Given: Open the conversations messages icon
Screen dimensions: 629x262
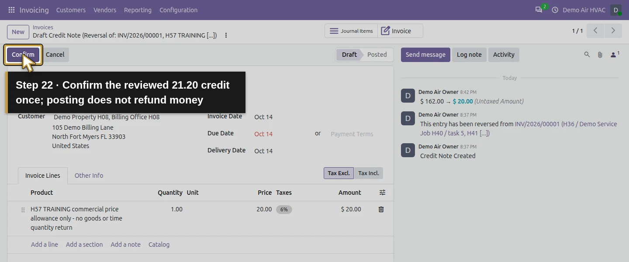Looking at the screenshot, I should pyautogui.click(x=539, y=10).
